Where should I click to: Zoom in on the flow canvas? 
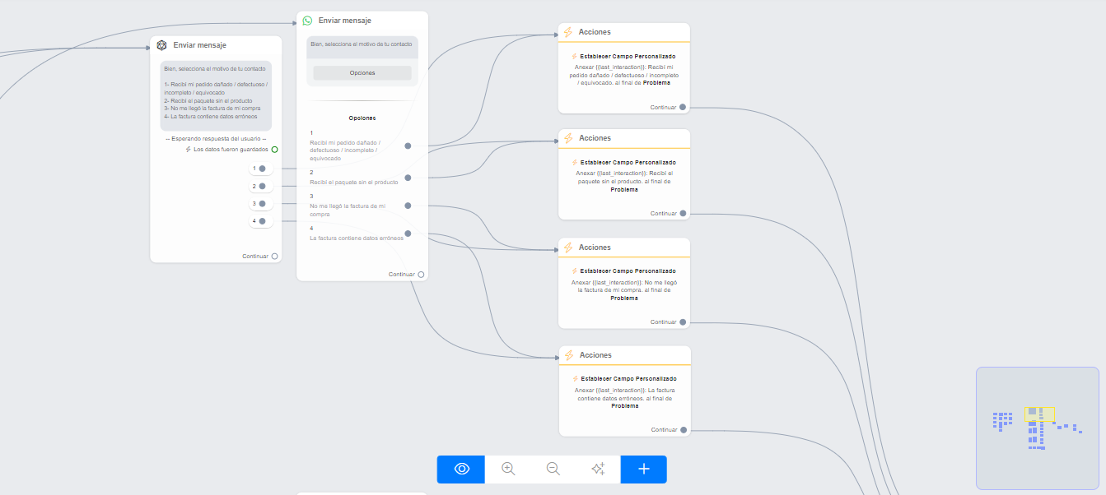click(x=508, y=469)
